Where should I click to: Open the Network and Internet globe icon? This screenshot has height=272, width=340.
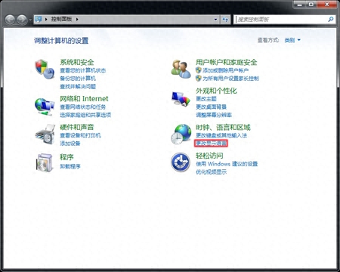(x=45, y=107)
